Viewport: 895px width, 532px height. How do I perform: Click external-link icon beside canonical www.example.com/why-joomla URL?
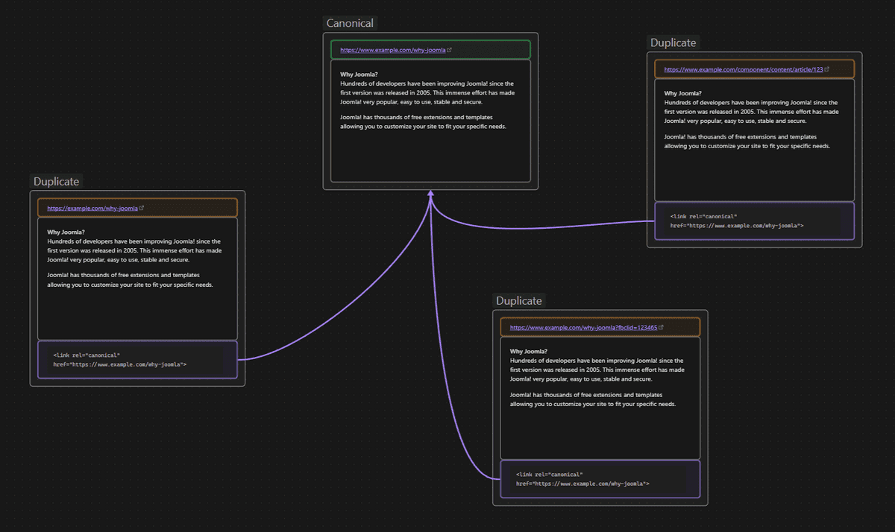click(x=449, y=51)
